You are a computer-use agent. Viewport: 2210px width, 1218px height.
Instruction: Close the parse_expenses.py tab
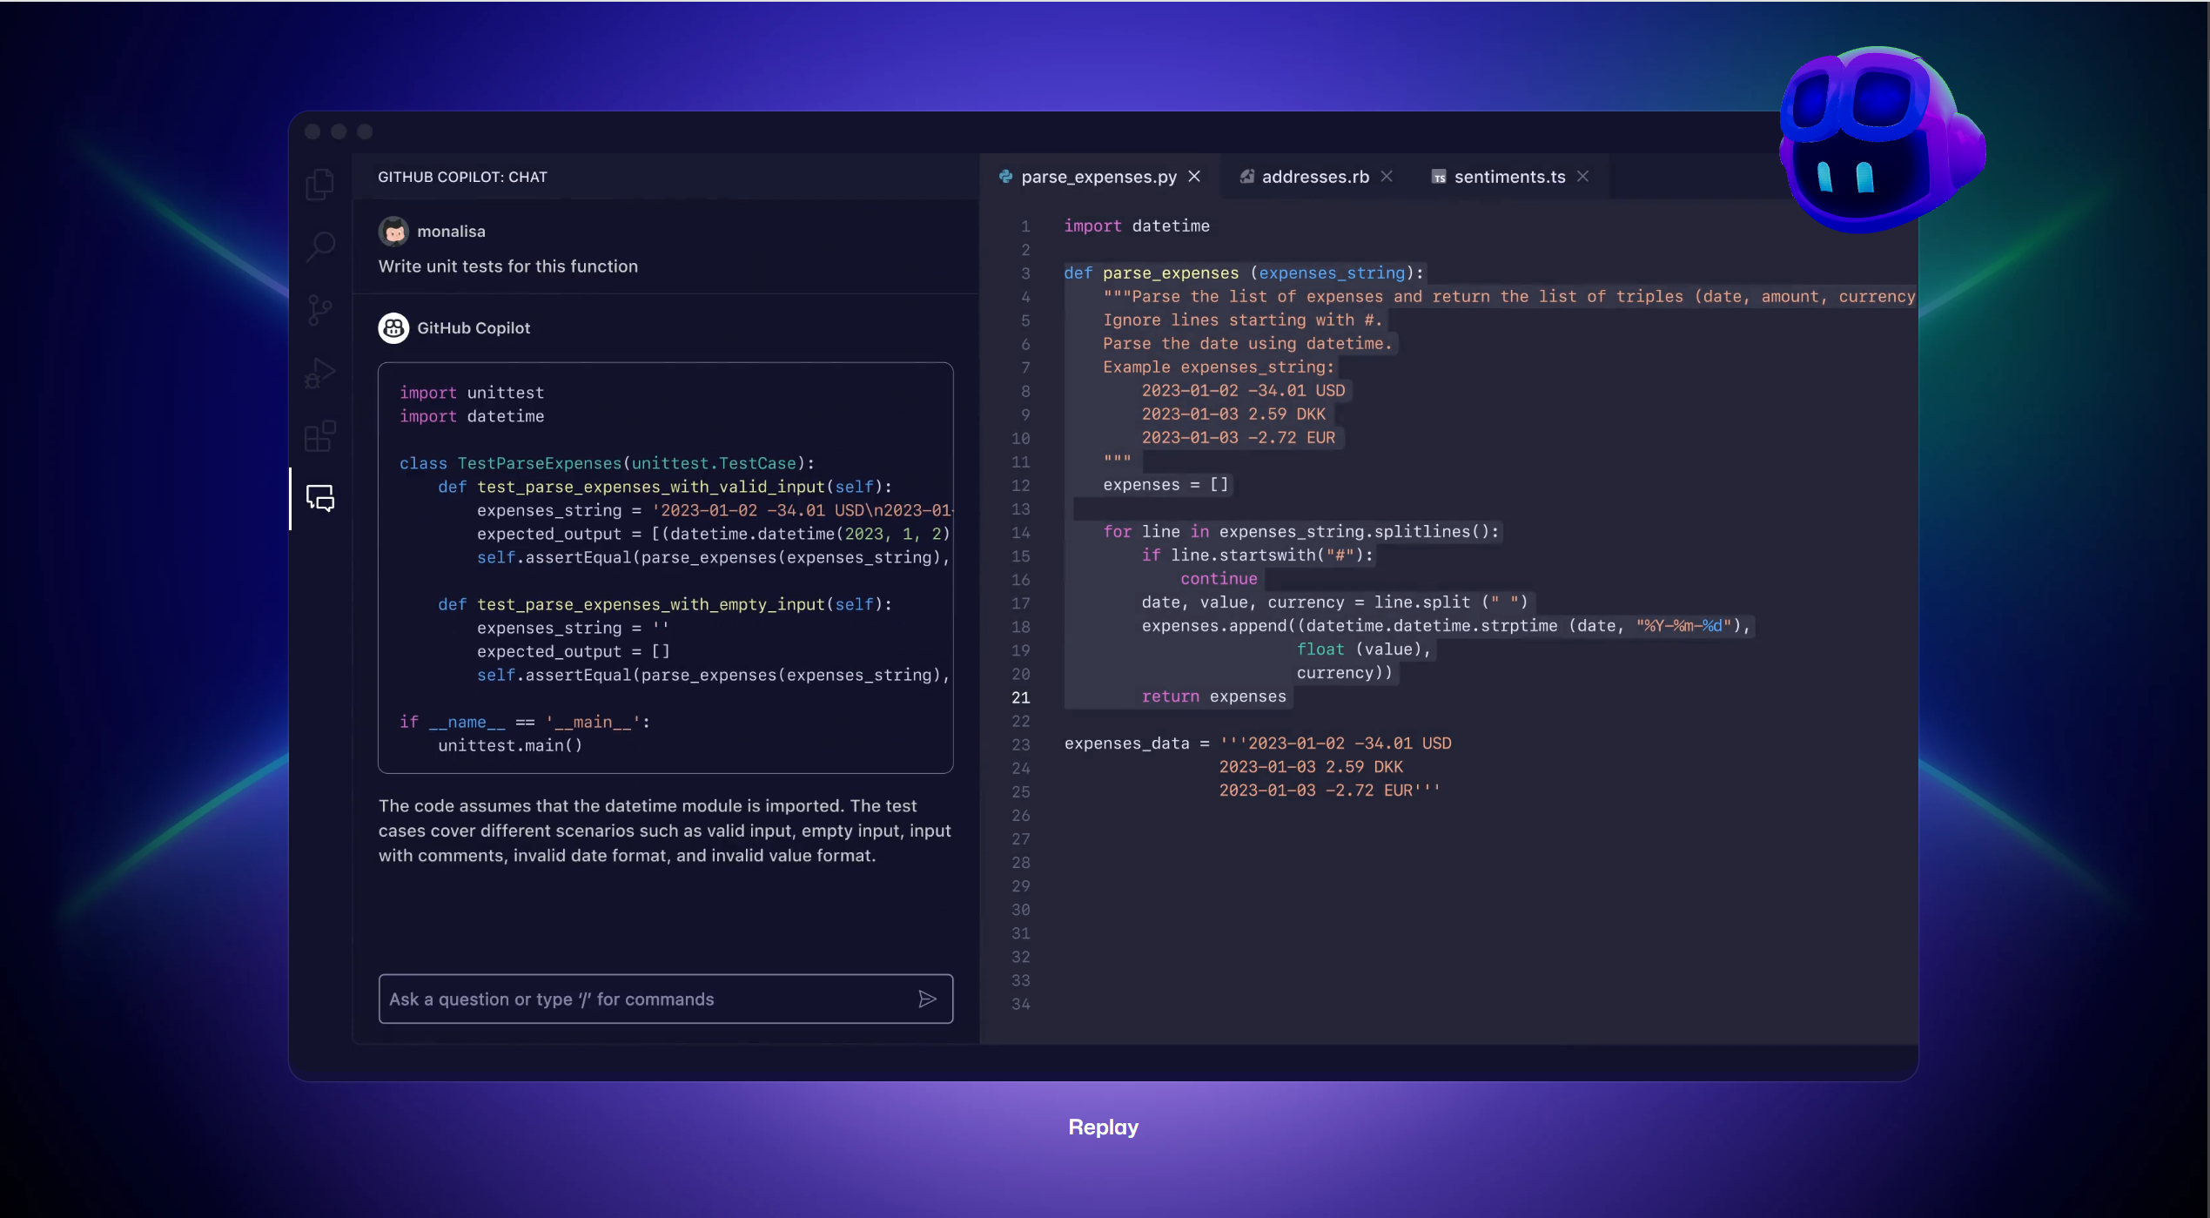tap(1195, 177)
